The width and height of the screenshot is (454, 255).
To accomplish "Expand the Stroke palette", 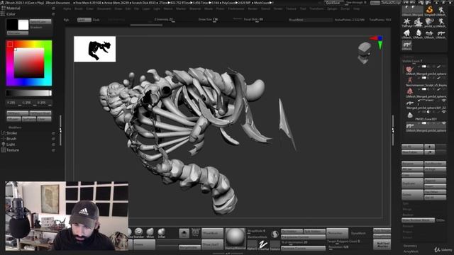I will click(12, 133).
